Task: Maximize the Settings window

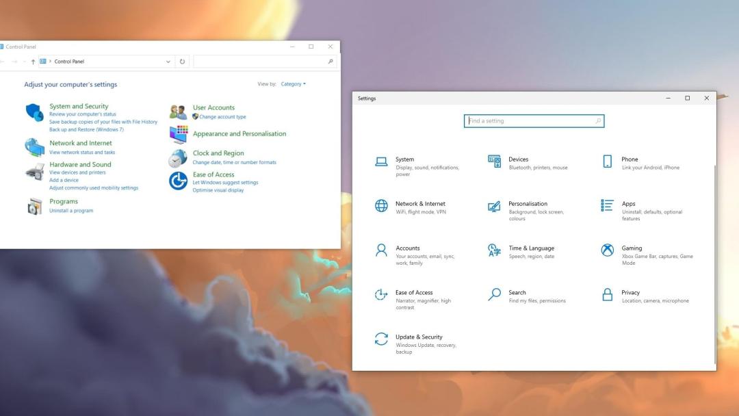Action: [x=687, y=98]
